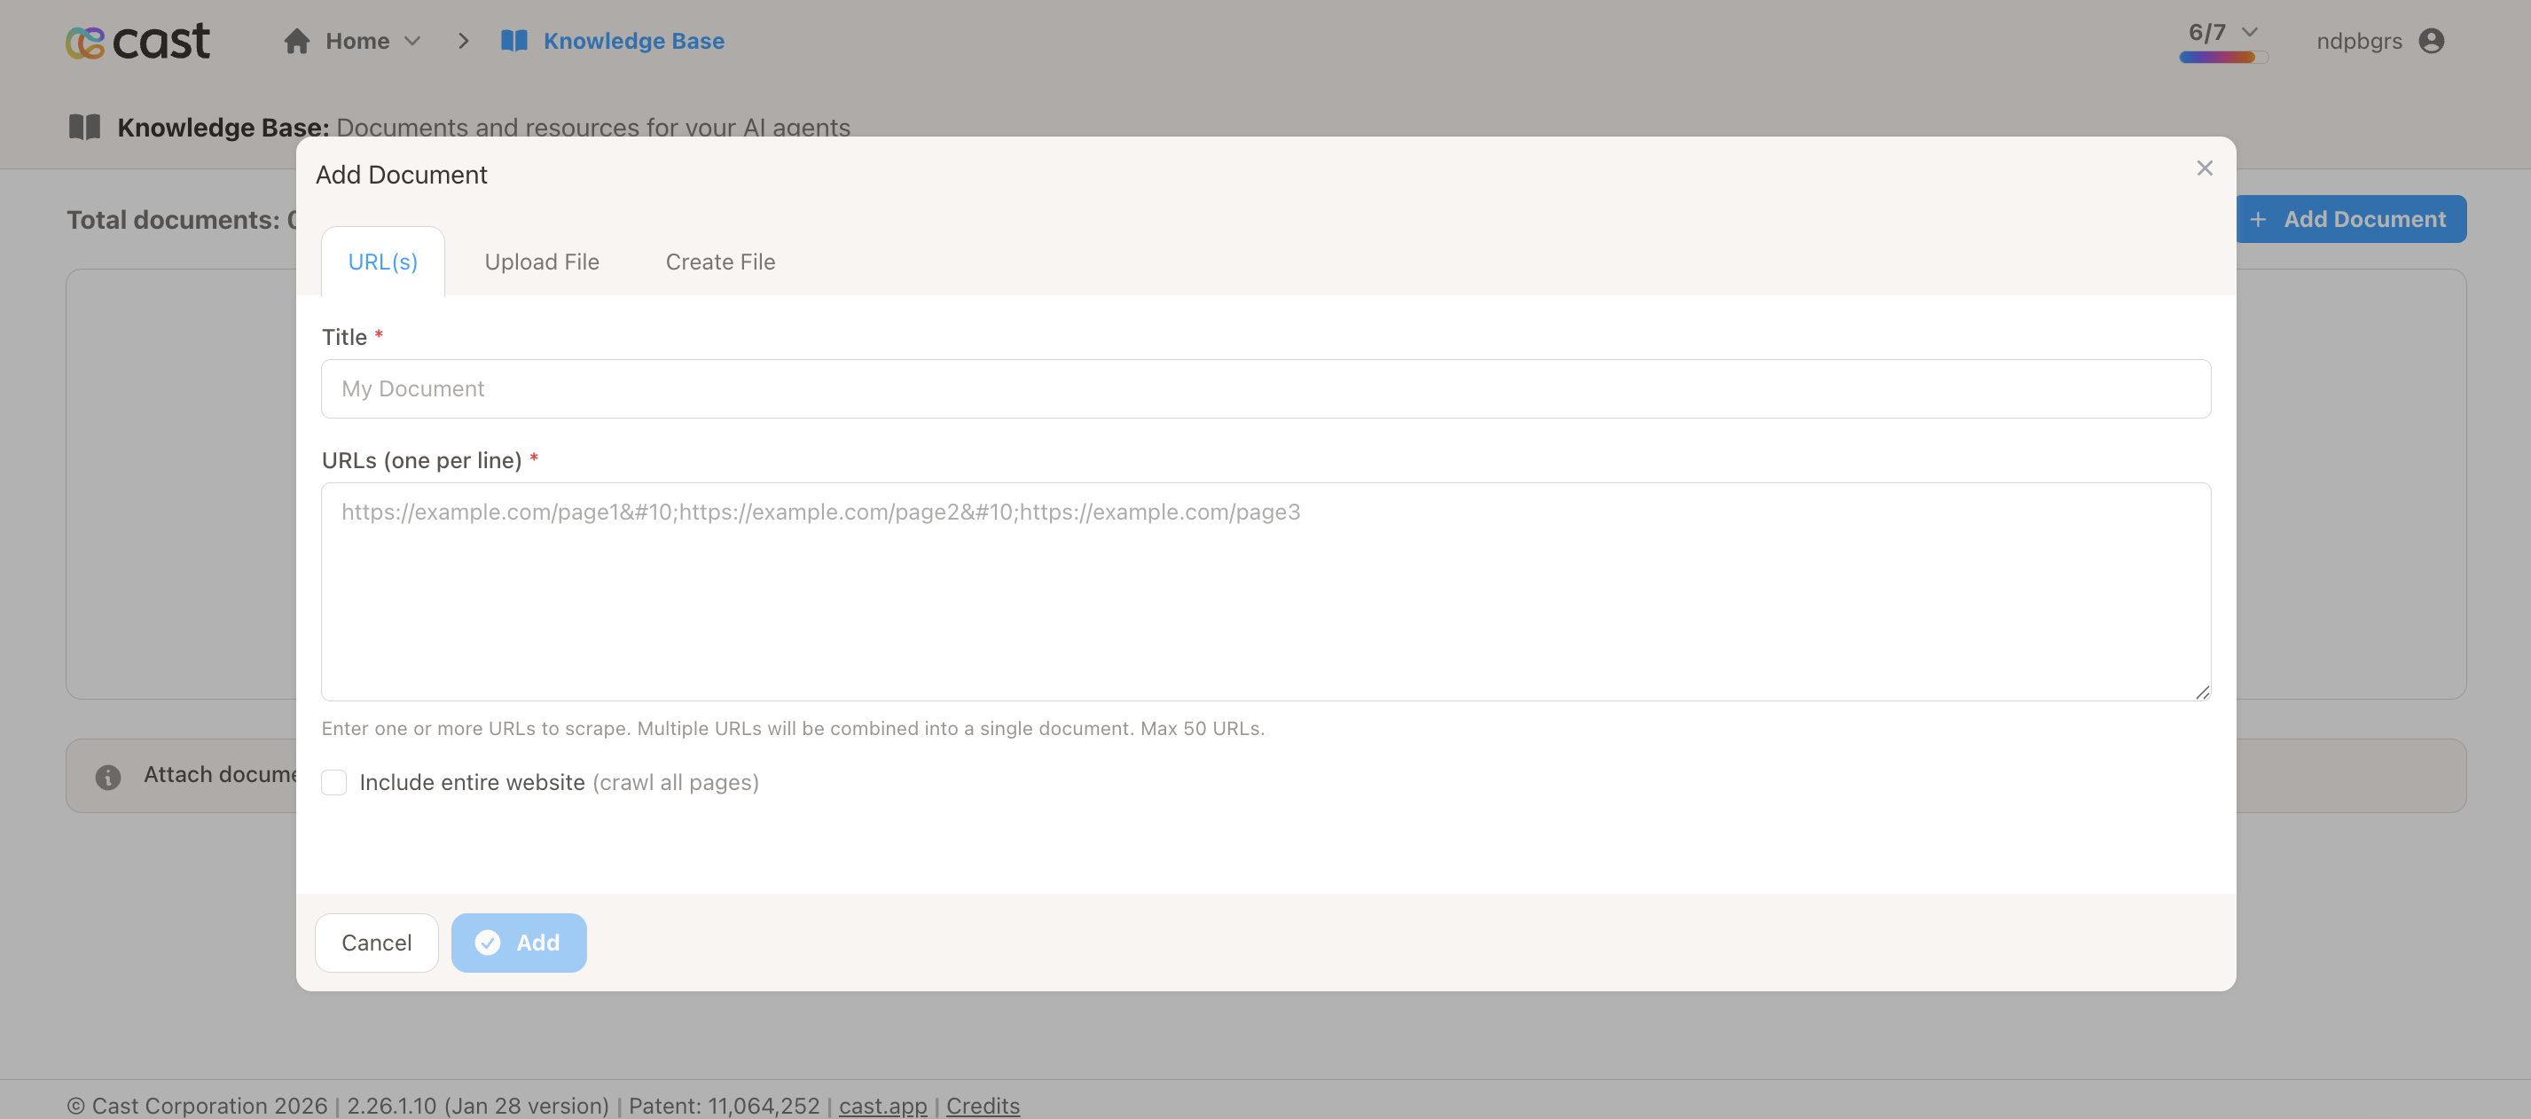Click the Home house icon

coord(297,42)
